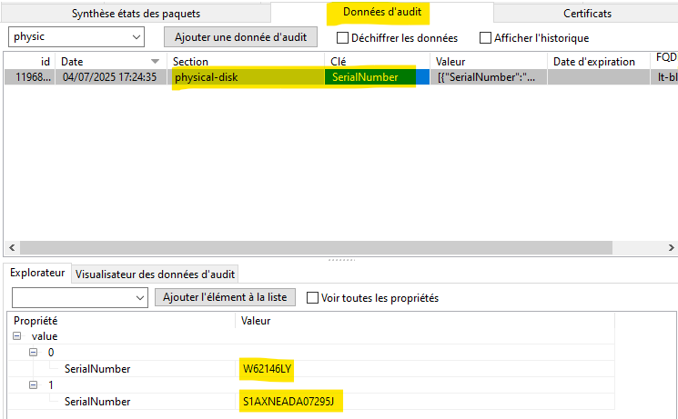Check 'Voir toutes les propriétés'

pos(313,297)
